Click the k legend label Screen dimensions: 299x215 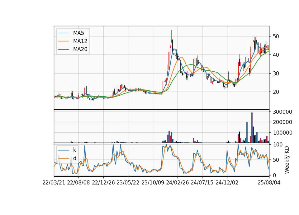(74, 150)
